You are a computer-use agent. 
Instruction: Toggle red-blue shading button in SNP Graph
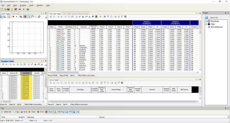(x=25, y=17)
